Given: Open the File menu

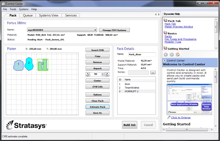Looking at the screenshot, I should coord(5,9).
